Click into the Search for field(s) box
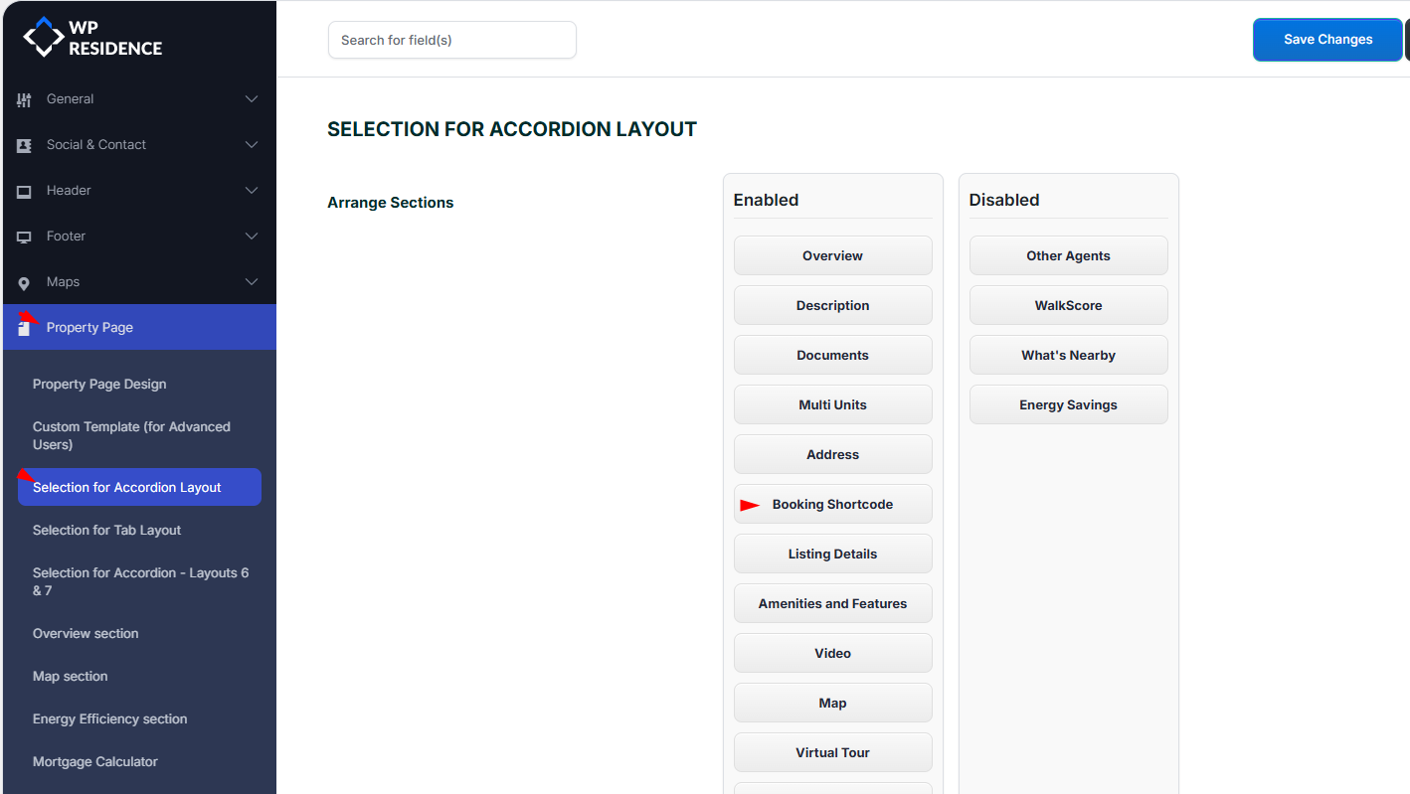Screen dimensions: 1410x794 (451, 40)
